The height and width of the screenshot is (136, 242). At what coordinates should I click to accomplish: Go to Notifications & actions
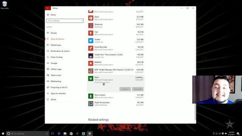click(60, 51)
